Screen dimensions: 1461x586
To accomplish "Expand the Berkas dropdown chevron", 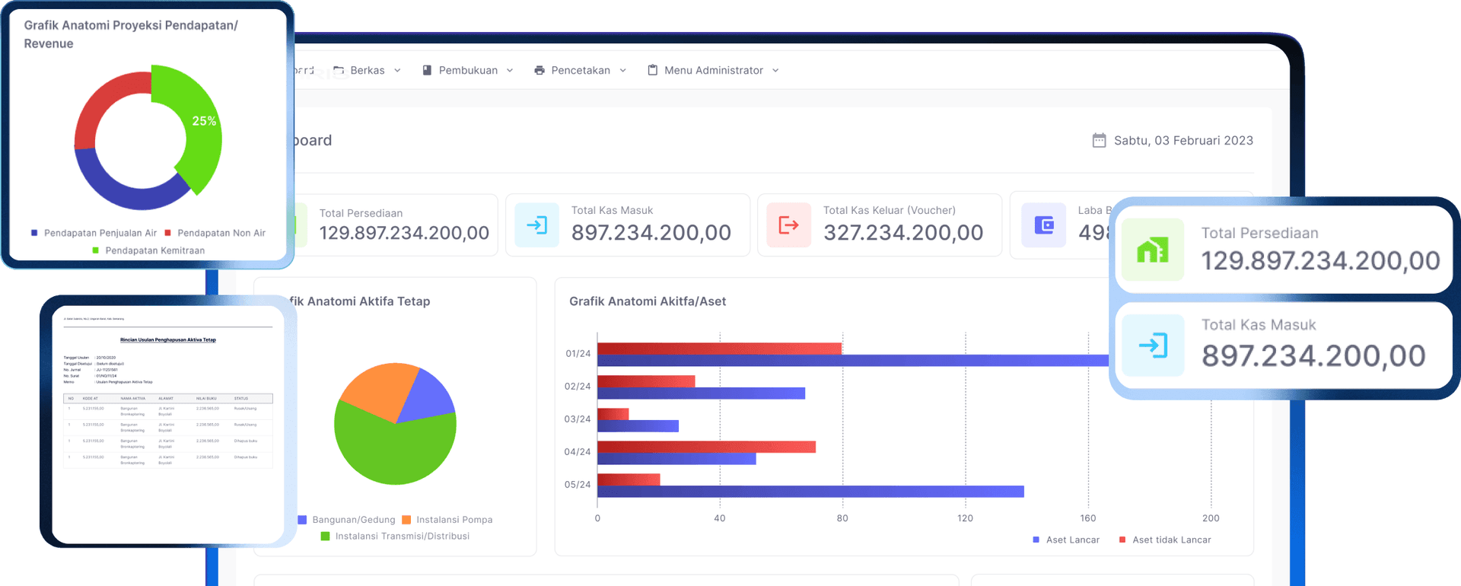I will [397, 70].
